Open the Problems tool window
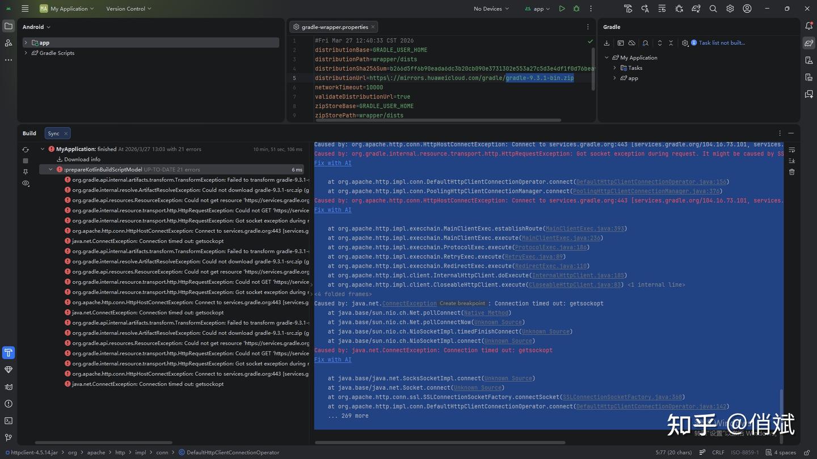The image size is (817, 459). coord(9,404)
